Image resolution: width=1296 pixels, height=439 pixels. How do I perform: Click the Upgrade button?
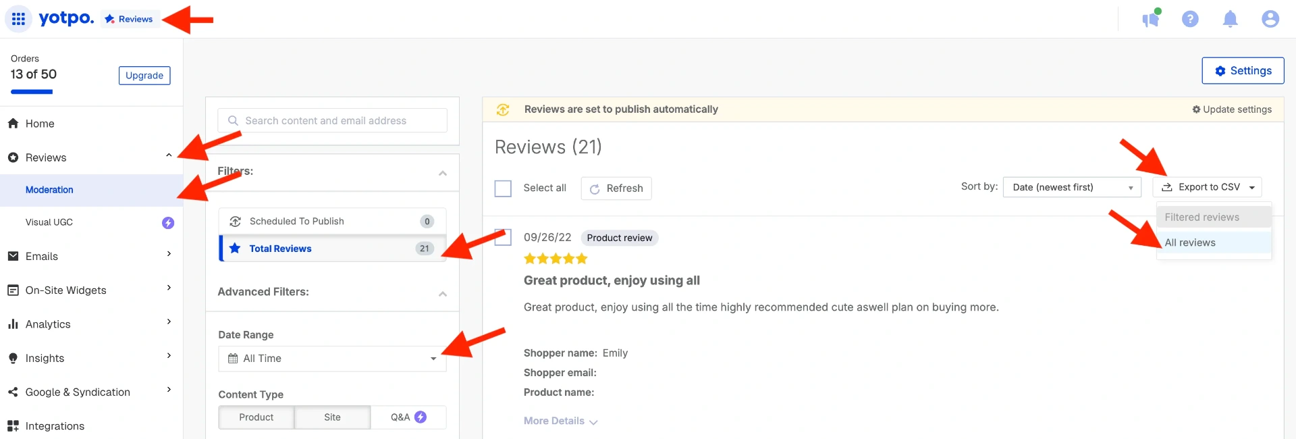pyautogui.click(x=144, y=76)
